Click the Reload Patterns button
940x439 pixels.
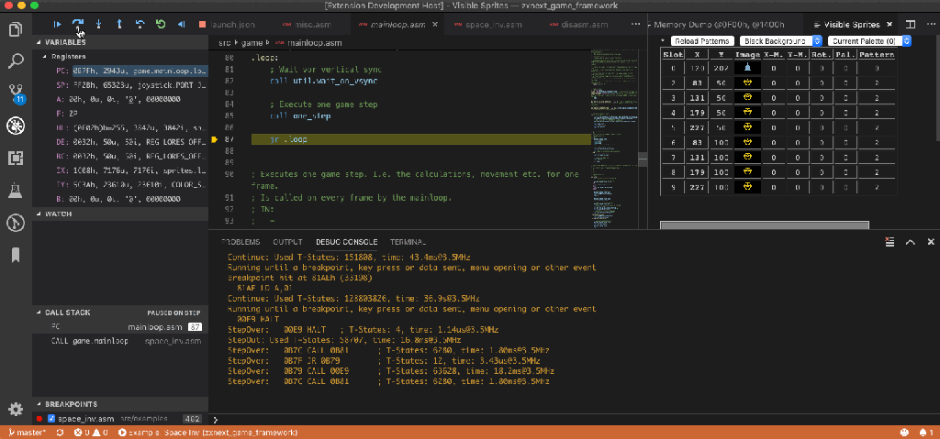(702, 41)
